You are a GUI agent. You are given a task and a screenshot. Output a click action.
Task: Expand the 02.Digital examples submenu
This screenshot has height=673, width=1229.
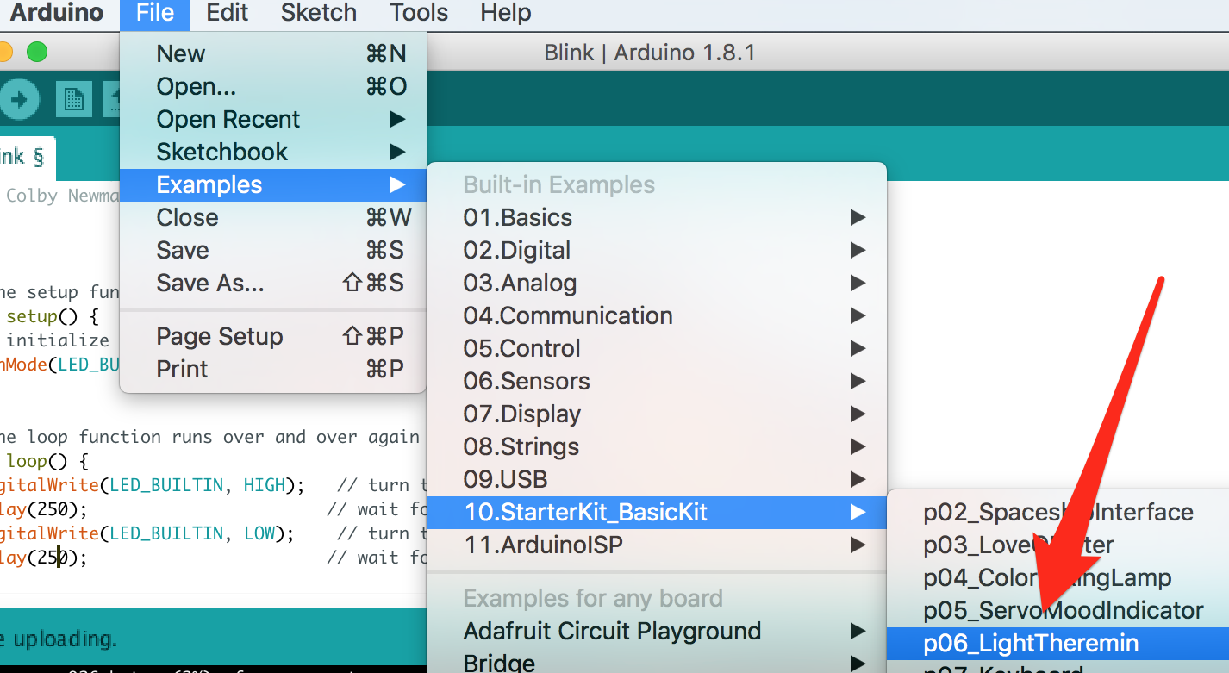click(x=657, y=250)
